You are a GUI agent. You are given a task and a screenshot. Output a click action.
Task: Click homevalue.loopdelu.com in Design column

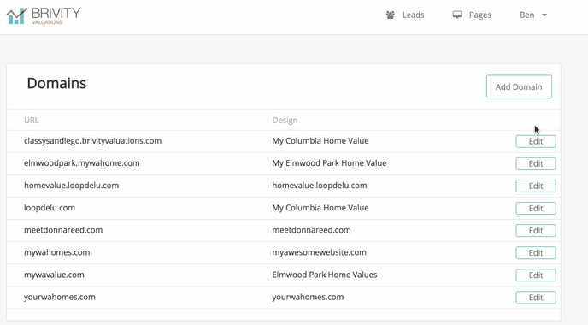point(320,186)
